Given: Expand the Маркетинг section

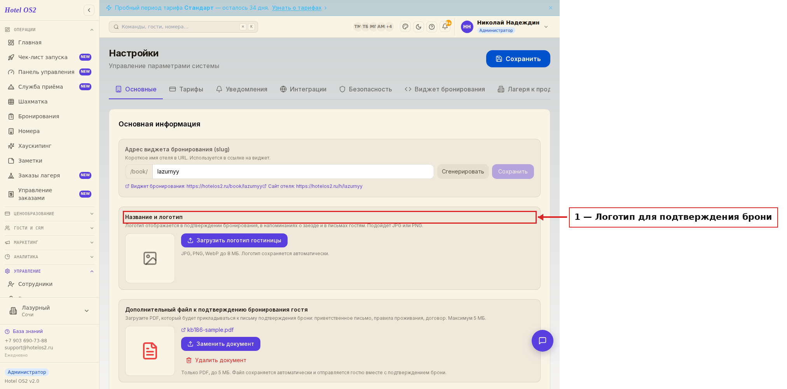Looking at the screenshot, I should (x=49, y=242).
